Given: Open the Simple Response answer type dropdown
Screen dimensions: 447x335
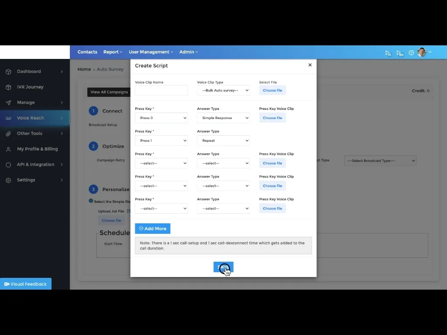Looking at the screenshot, I should 223,118.
